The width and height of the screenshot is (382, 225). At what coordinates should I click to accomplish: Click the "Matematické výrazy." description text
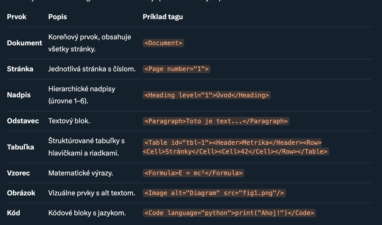80,173
